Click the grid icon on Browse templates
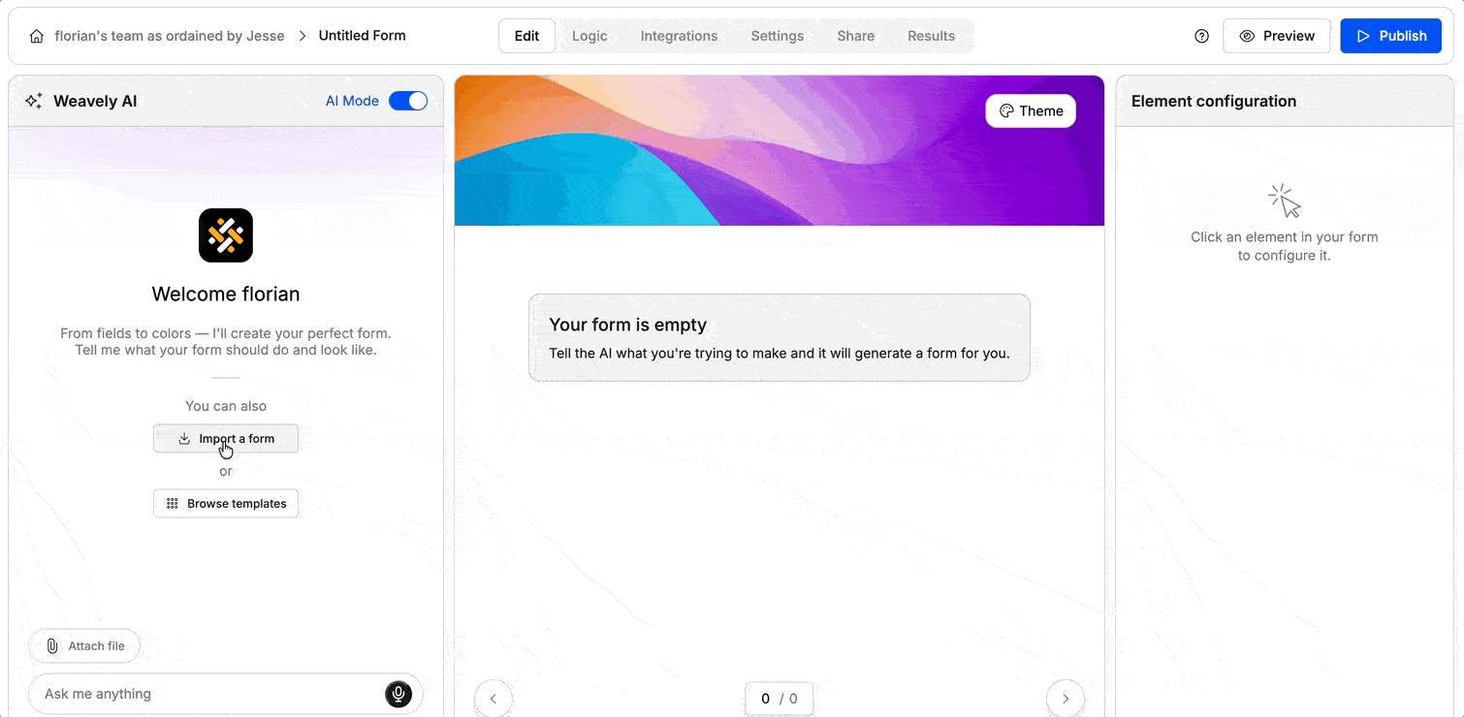1464x717 pixels. tap(173, 503)
